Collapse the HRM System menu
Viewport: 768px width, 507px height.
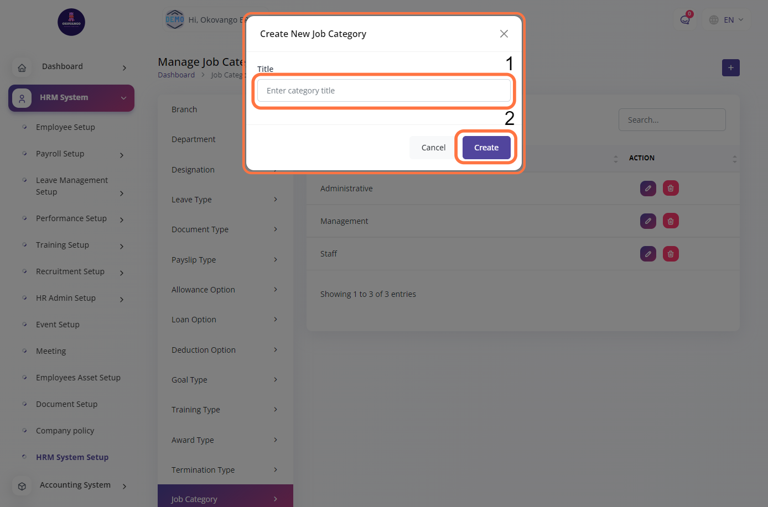[x=123, y=98]
